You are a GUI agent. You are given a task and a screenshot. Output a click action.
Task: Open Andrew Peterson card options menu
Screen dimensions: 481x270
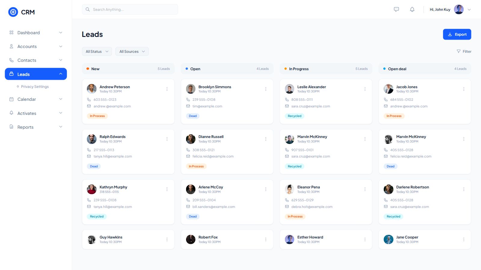tap(167, 89)
